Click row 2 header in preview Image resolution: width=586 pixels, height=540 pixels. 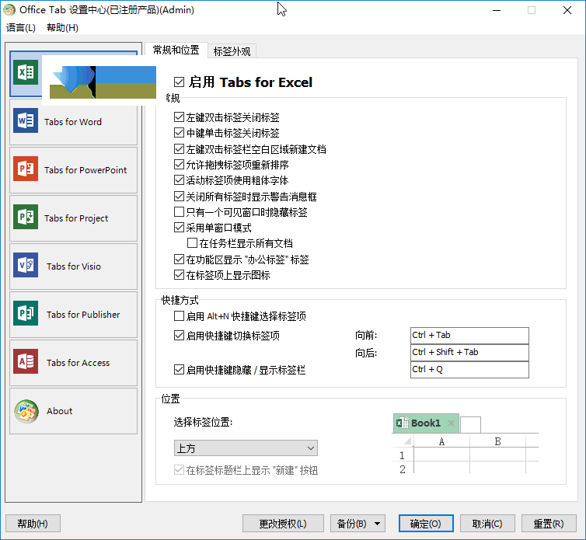[402, 469]
